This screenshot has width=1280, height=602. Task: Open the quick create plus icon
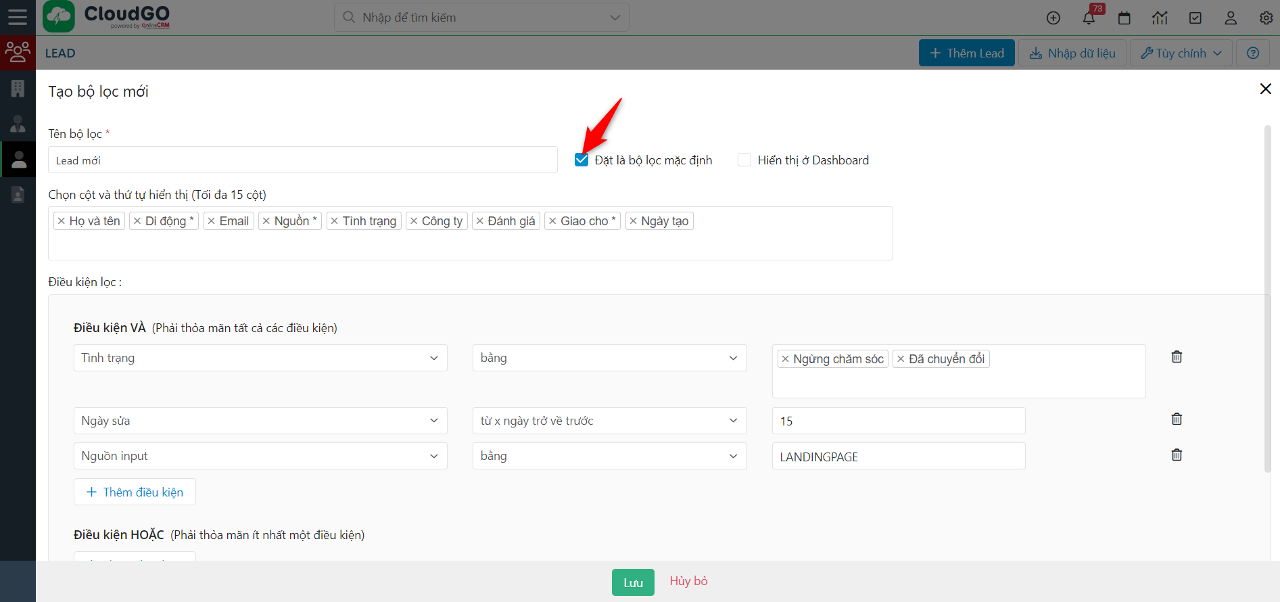1053,18
